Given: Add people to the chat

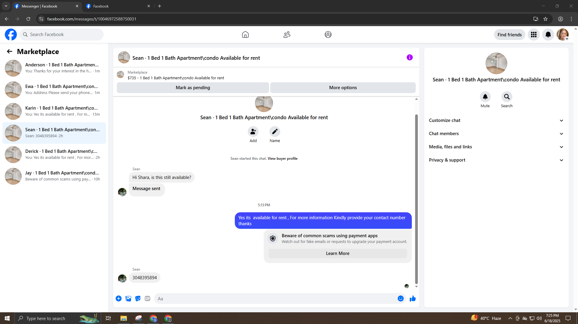Looking at the screenshot, I should [x=253, y=132].
